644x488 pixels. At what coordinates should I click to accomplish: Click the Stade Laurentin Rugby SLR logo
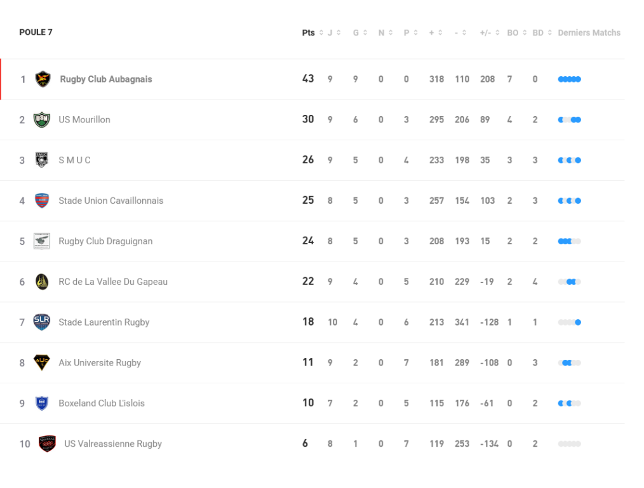42,322
